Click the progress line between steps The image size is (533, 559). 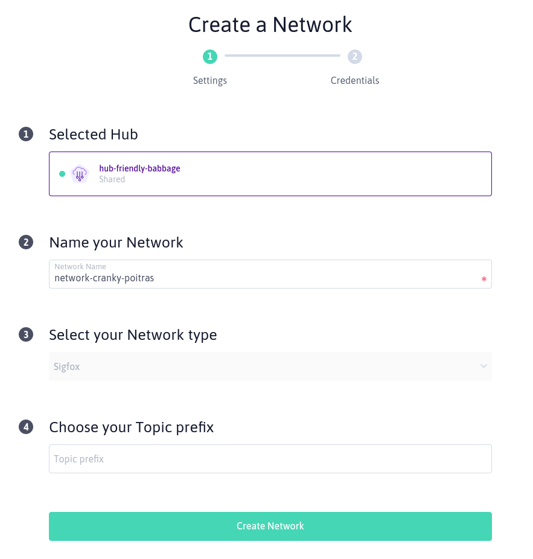(282, 56)
